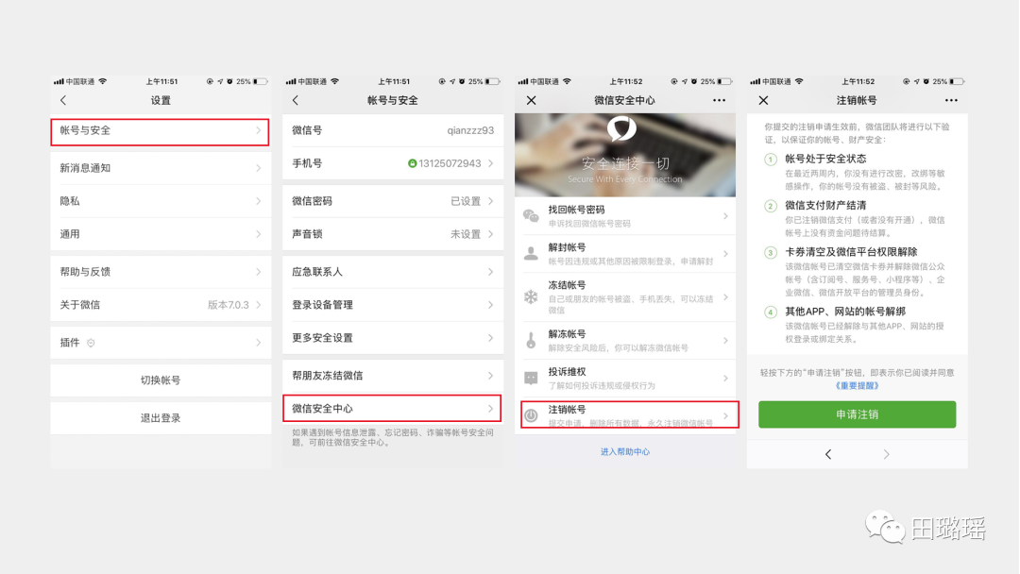Tap the 安全连接一切 banner image
This screenshot has width=1020, height=574.
[x=624, y=156]
